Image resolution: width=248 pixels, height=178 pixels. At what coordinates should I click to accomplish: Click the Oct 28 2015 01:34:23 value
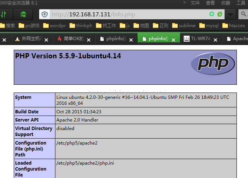point(79,111)
